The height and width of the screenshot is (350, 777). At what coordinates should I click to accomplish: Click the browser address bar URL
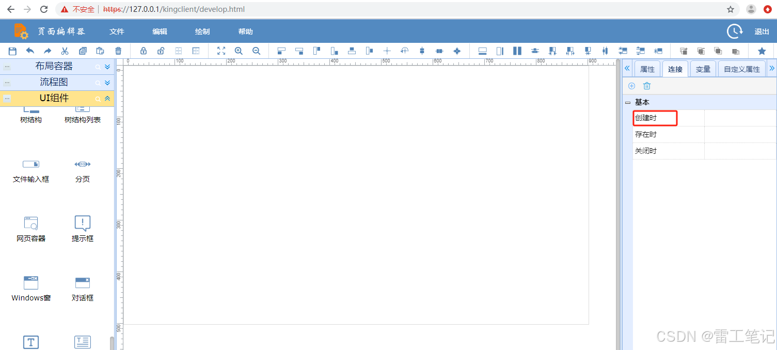(174, 9)
